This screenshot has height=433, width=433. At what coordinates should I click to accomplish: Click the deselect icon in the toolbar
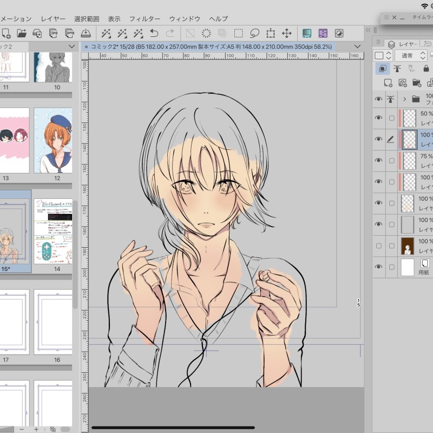tap(190, 34)
